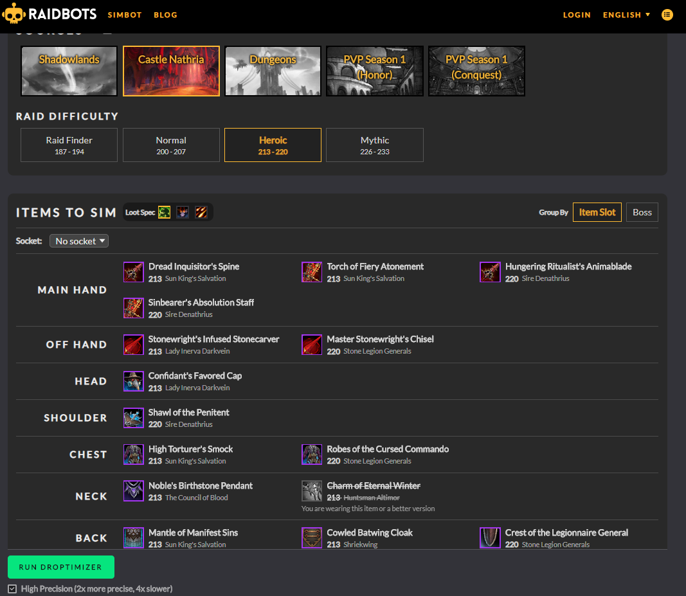Click Stonewright's Infused Stonecarver icon

pyautogui.click(x=134, y=345)
